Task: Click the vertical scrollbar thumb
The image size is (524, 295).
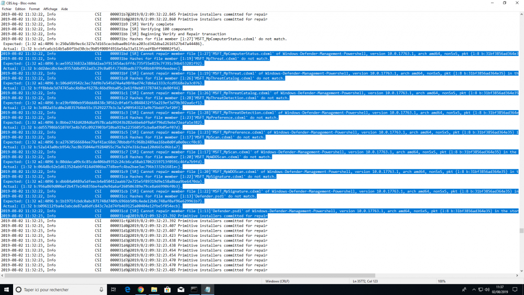Action: pos(521,231)
